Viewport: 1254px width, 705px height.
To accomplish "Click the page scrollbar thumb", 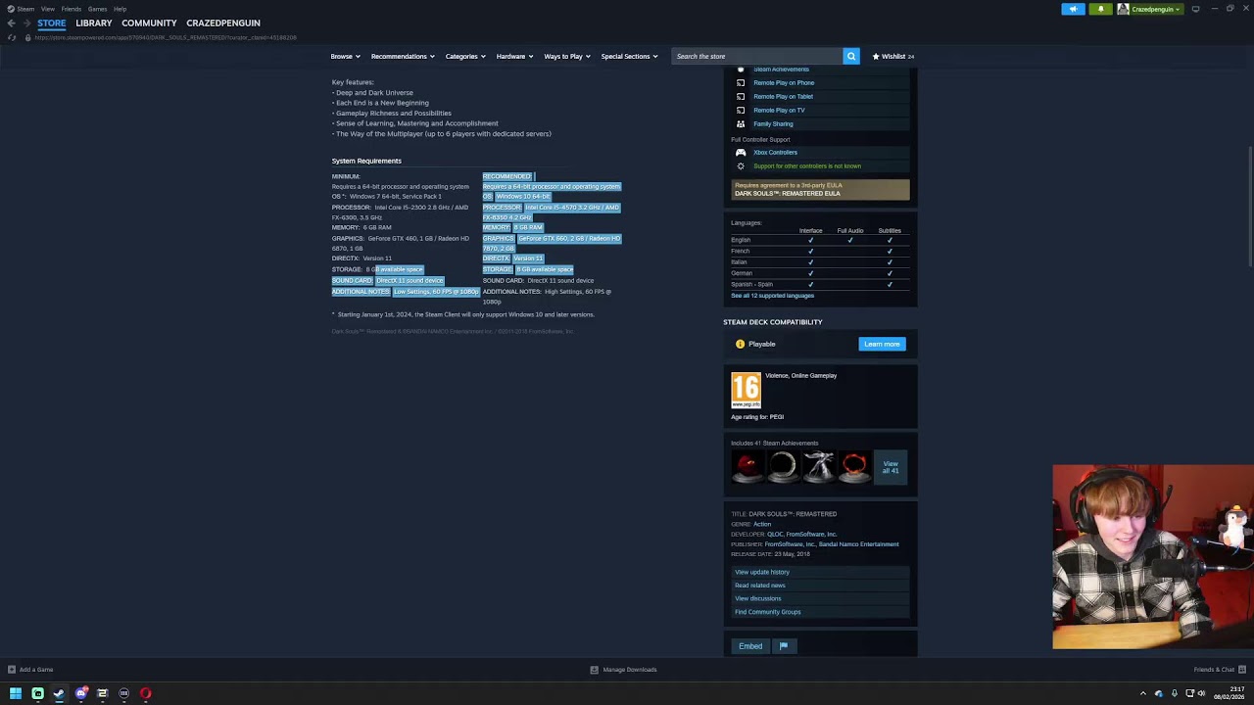I will tap(1250, 206).
